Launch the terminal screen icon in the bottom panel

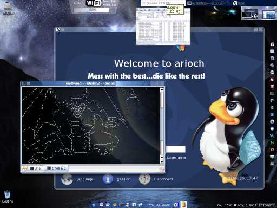[121, 205]
